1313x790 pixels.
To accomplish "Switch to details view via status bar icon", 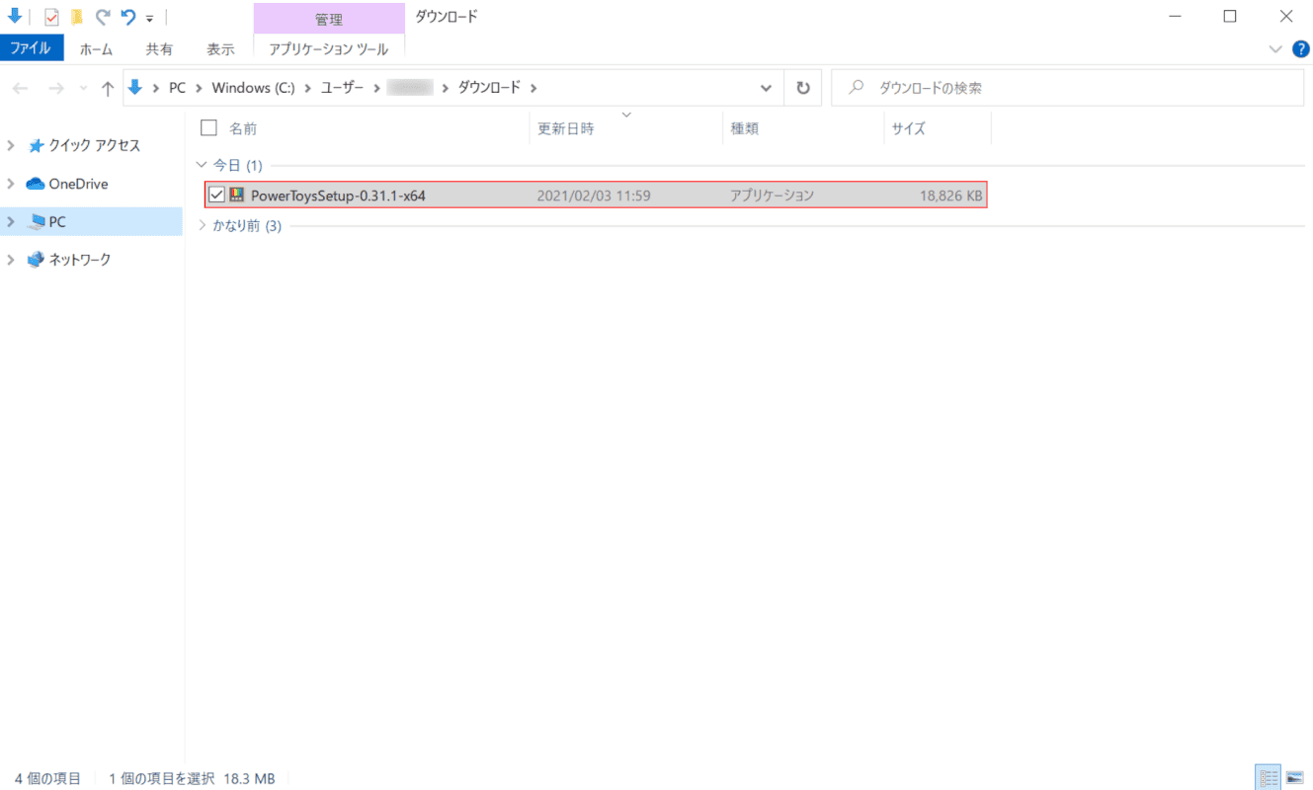I will [1268, 778].
